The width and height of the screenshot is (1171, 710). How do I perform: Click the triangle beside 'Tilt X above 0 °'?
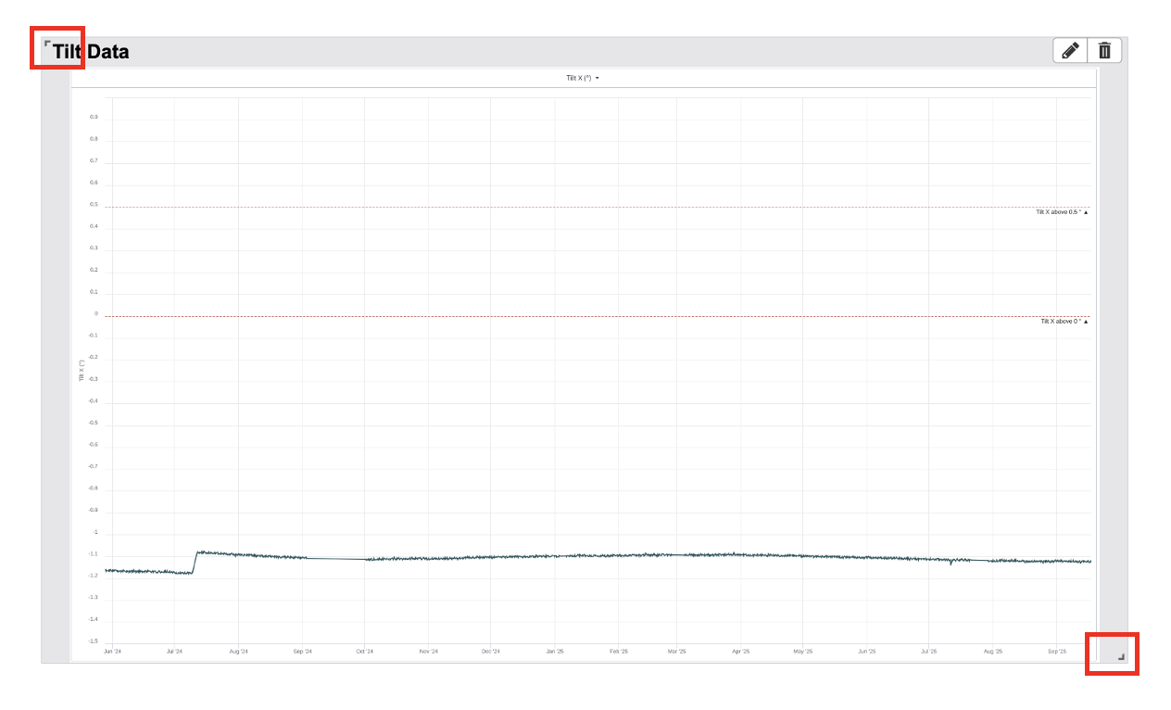click(x=1086, y=322)
